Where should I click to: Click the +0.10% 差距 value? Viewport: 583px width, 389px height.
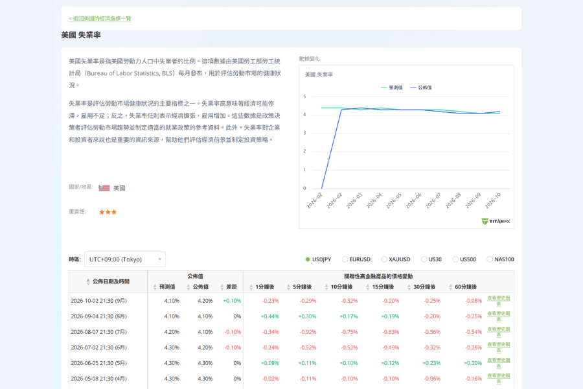click(x=232, y=301)
